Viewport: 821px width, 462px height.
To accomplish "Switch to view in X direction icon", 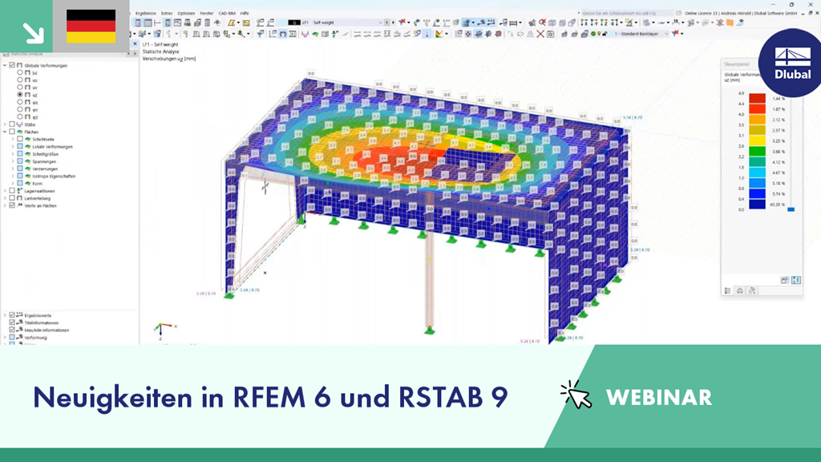I will coord(583,22).
